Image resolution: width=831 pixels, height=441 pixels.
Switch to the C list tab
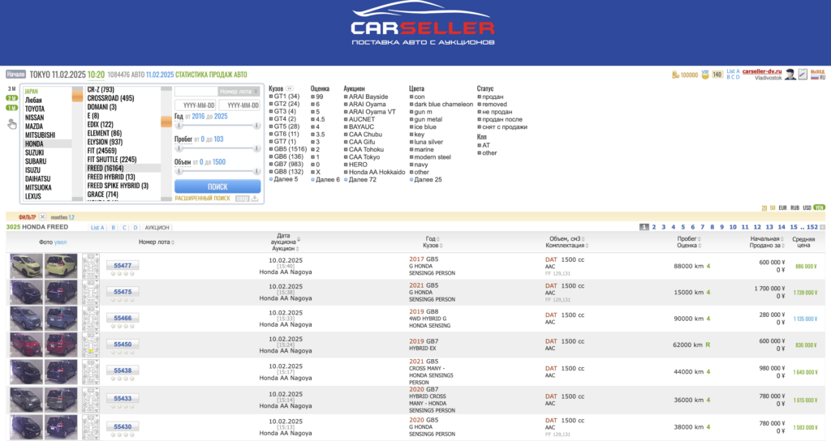pyautogui.click(x=124, y=228)
